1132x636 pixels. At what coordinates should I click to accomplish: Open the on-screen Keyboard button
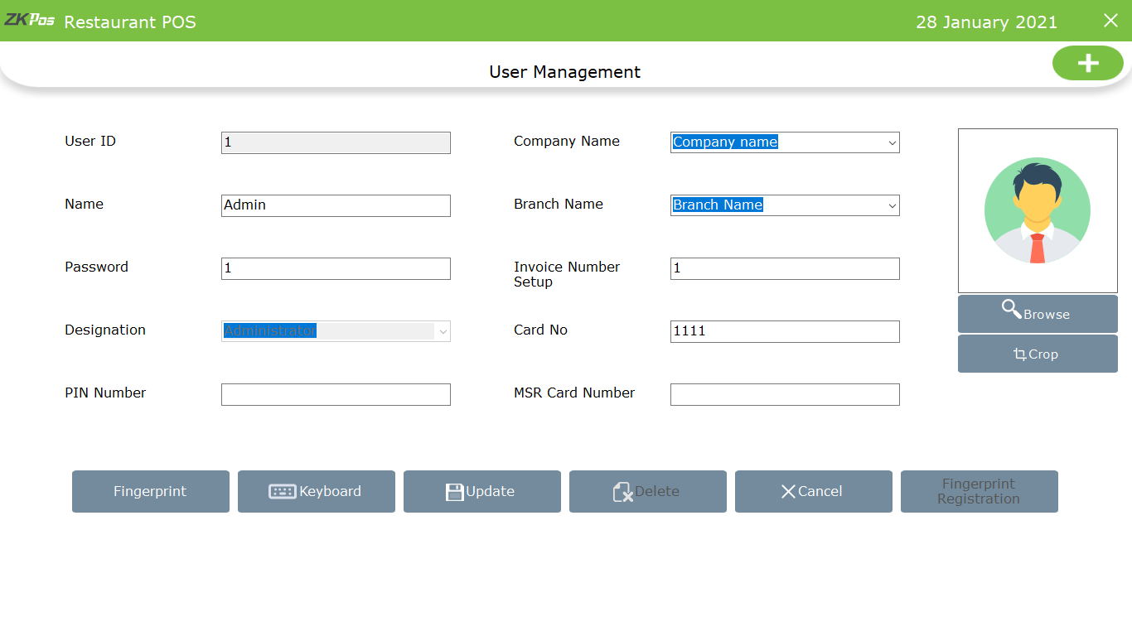tap(317, 491)
